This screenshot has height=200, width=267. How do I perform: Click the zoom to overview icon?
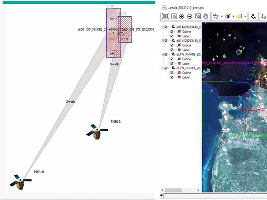click(165, 16)
